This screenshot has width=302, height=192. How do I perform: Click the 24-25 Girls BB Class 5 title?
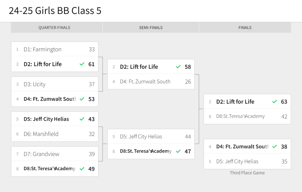tap(55, 11)
